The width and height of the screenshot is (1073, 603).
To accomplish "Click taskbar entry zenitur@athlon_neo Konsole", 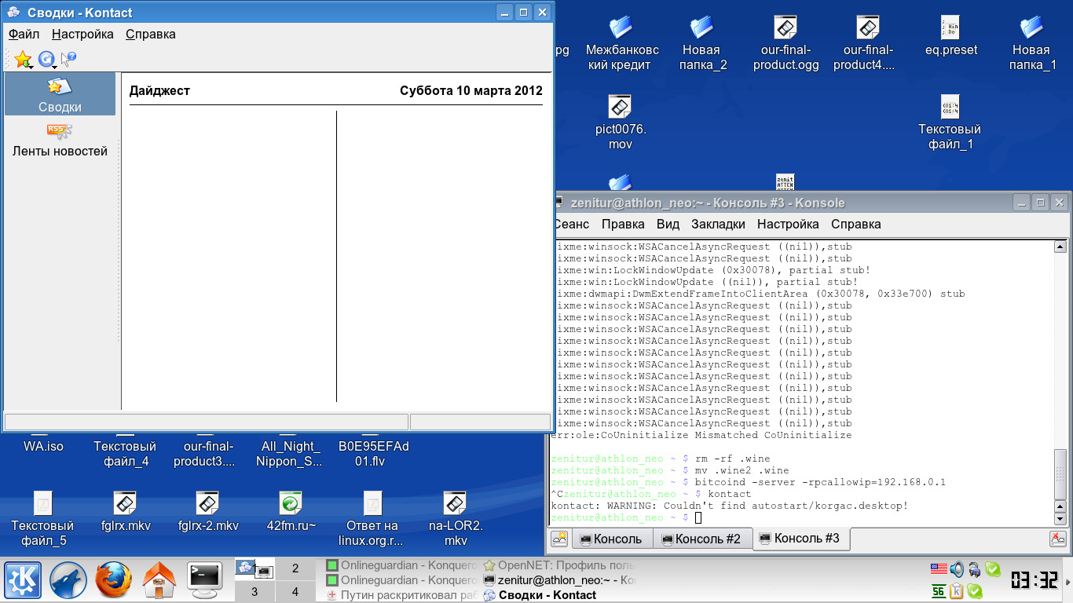I will [558, 580].
